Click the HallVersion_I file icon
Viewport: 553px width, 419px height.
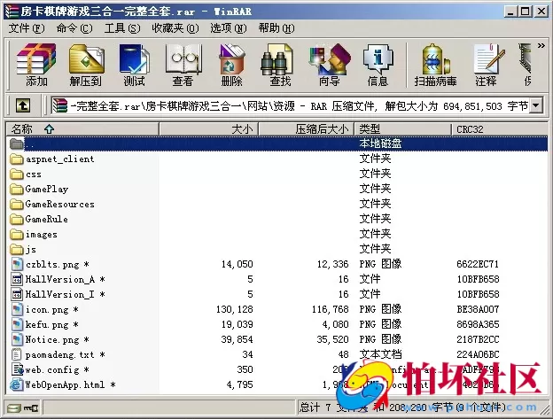click(x=17, y=295)
